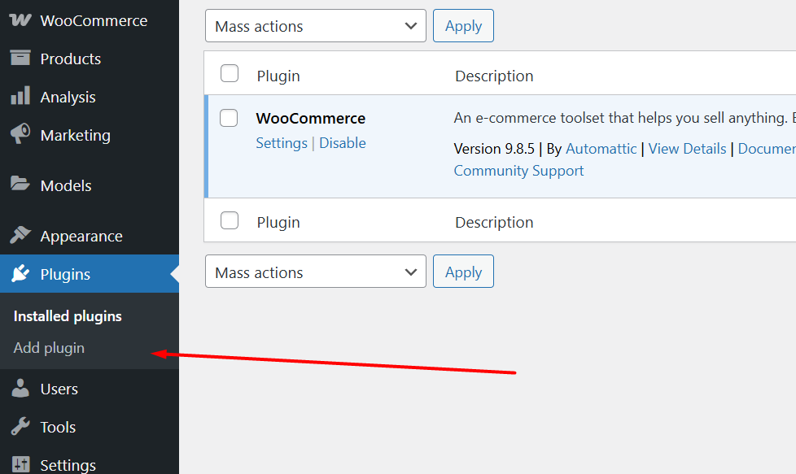
Task: Click the Products archive box icon
Action: click(20, 59)
